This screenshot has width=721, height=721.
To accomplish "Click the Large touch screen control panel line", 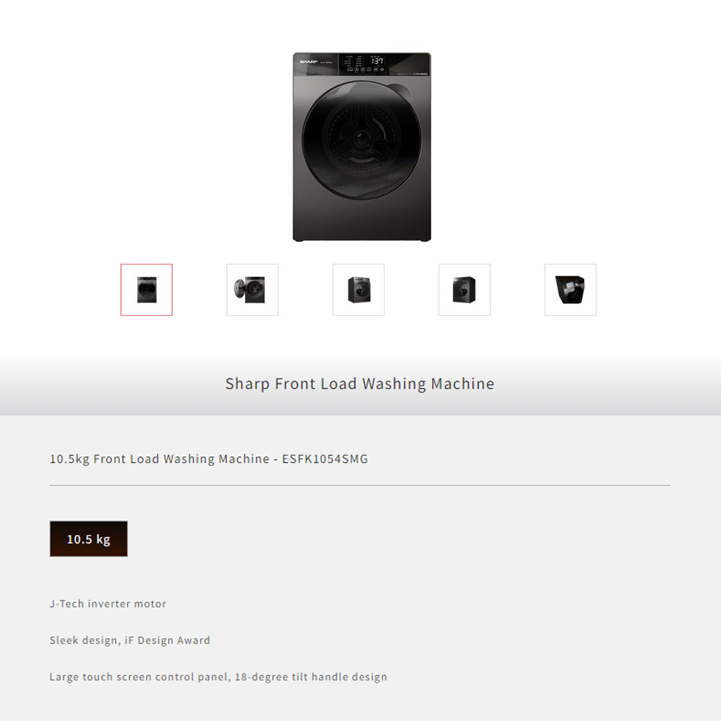I will tap(218, 677).
